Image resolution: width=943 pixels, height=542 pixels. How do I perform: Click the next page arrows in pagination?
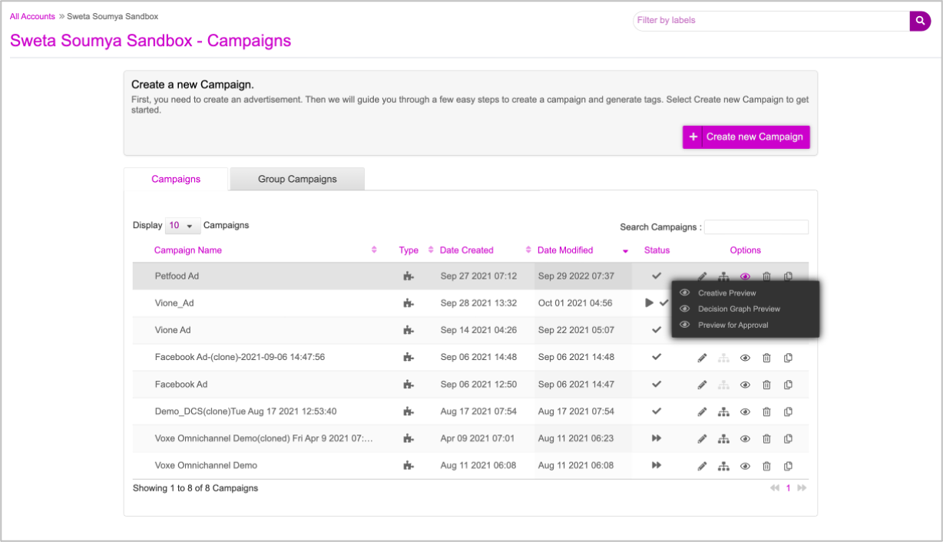[x=802, y=488]
